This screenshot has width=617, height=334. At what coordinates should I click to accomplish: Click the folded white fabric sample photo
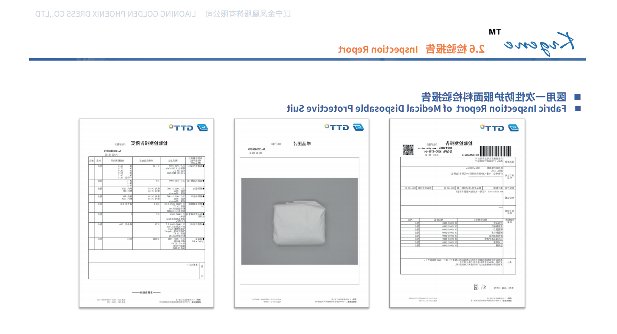[300, 222]
